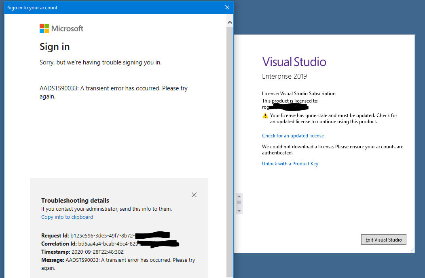Click the small up arrow on Visual Studio dialog
The height and width of the screenshot is (278, 425).
coord(239,196)
